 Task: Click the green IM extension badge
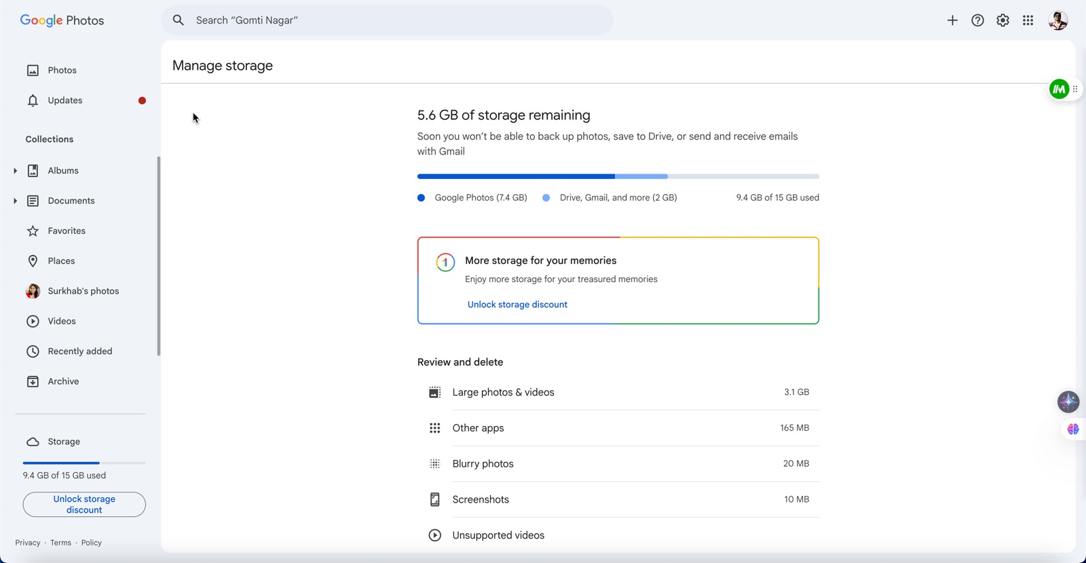coord(1059,89)
